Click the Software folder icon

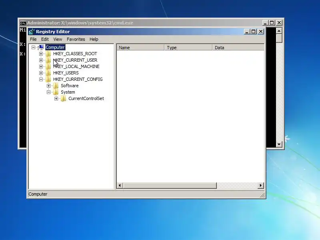tap(56, 86)
